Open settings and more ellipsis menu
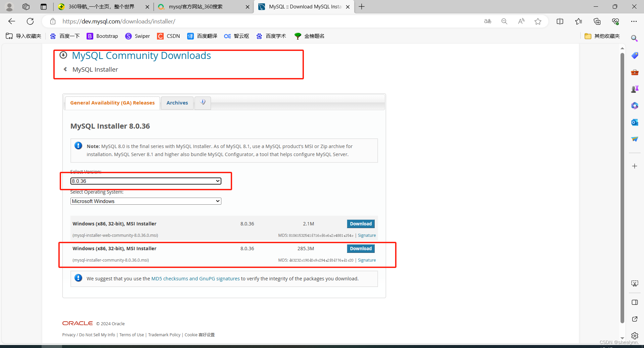 [x=634, y=21]
